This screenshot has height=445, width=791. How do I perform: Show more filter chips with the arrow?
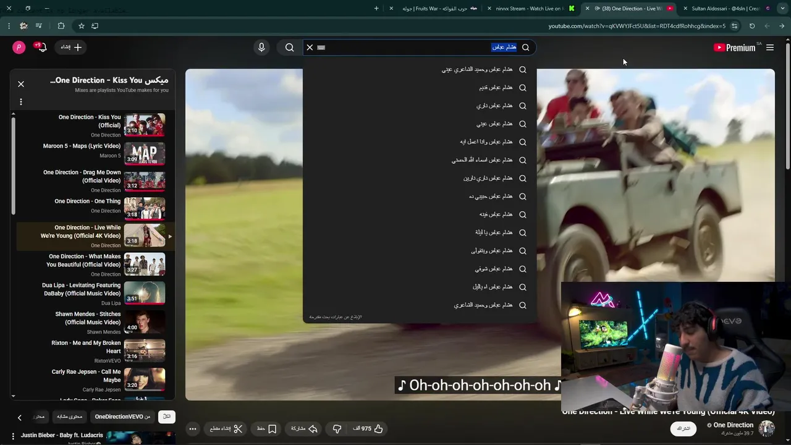pos(19,418)
